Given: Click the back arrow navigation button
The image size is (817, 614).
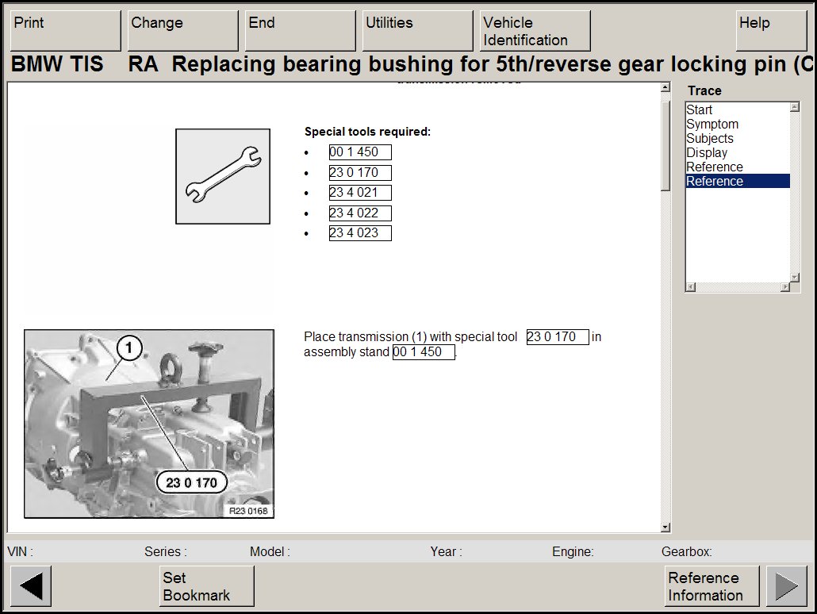Looking at the screenshot, I should 31,586.
